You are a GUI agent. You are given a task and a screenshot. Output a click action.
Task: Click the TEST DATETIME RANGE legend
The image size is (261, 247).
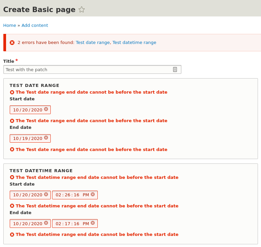pyautogui.click(x=41, y=171)
